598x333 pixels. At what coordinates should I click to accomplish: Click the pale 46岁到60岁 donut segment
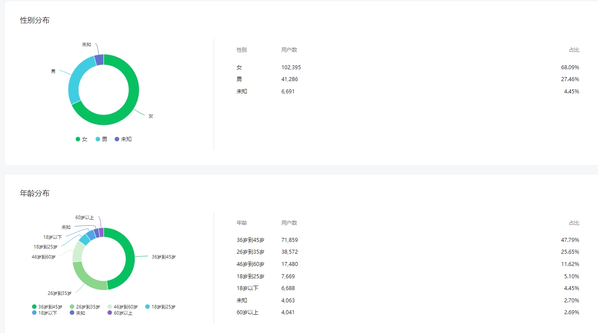78,251
